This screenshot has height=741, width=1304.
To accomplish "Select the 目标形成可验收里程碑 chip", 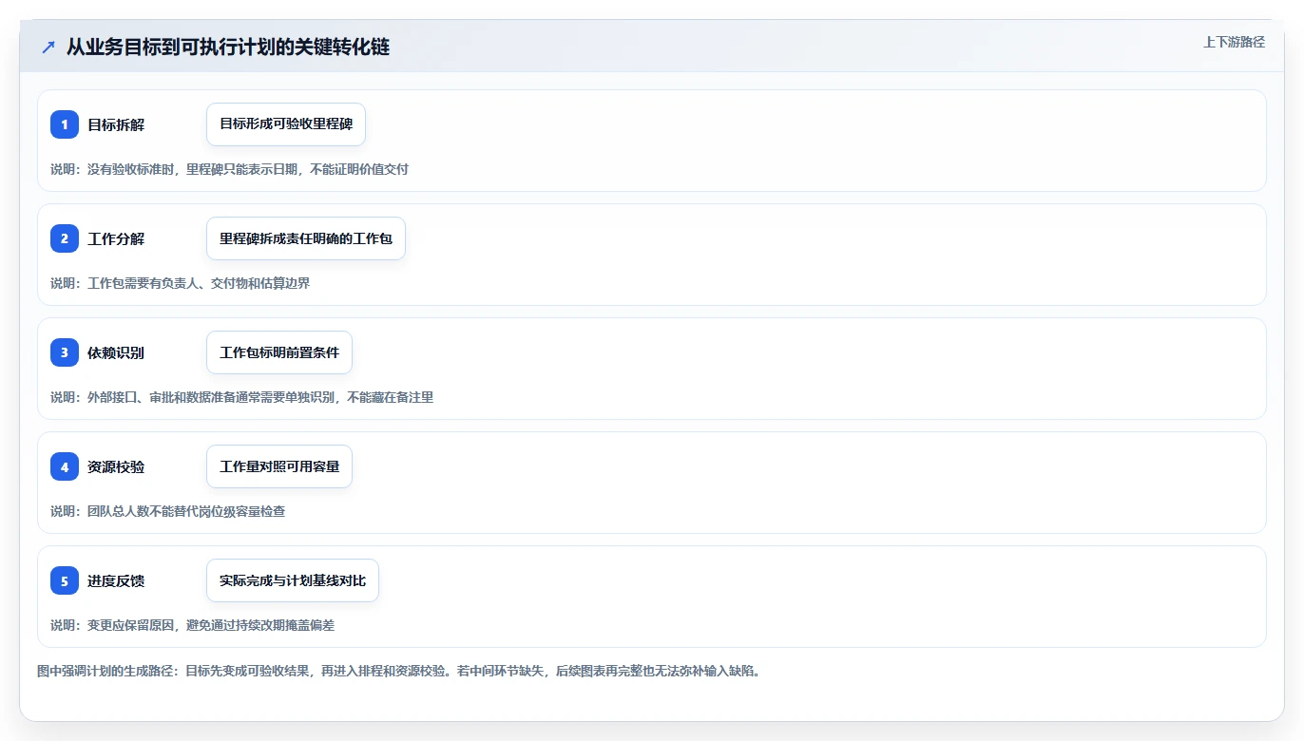I will (x=286, y=124).
